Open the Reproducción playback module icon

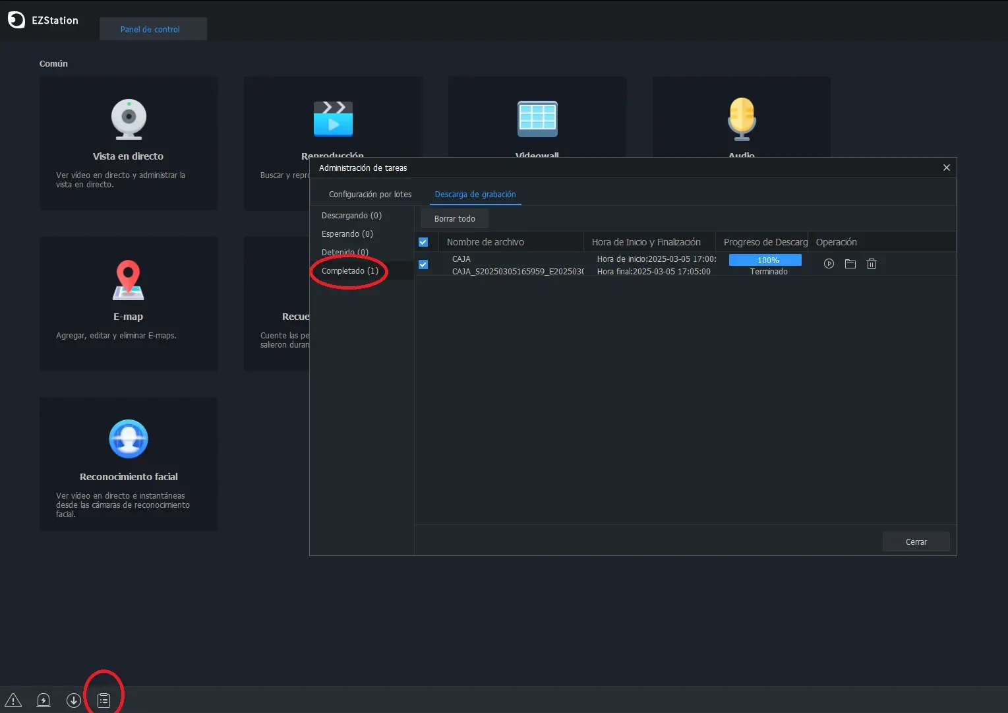pos(333,119)
